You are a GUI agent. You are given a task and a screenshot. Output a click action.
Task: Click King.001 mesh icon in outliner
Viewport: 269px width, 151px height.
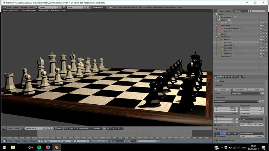[223, 40]
